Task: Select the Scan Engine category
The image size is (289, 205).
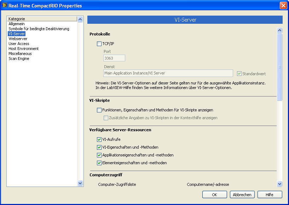Action: [19, 59]
